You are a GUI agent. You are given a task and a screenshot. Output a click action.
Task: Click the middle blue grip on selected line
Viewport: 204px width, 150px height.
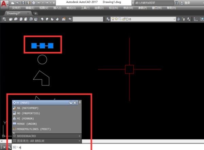42,46
